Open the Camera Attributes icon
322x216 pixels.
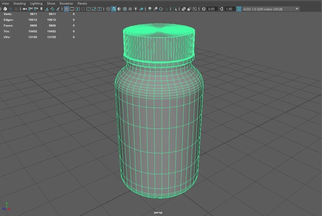tap(36, 9)
